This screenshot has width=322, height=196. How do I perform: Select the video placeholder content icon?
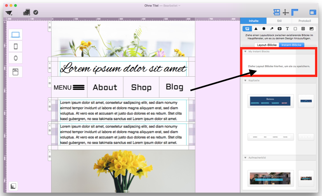(x=280, y=29)
